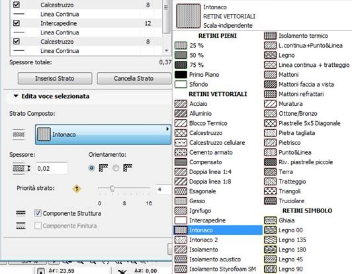Choose the Isolamento termico pattern icon
The width and height of the screenshot is (352, 274).
270,36
